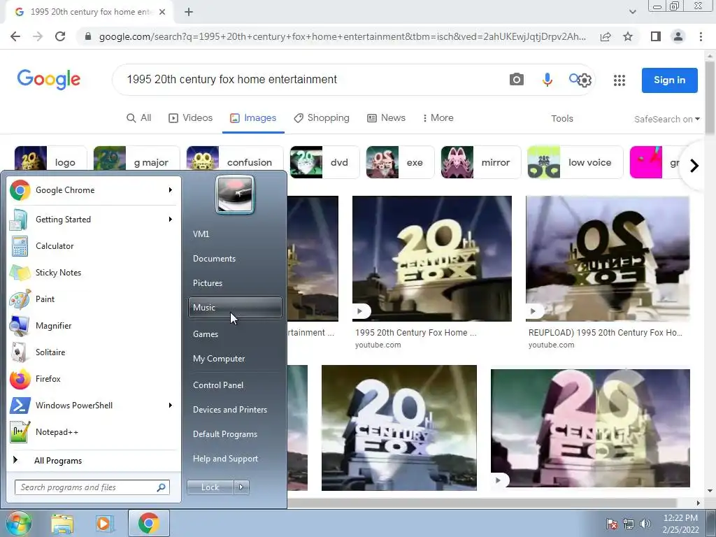Click the Search programs and files box
This screenshot has height=537, width=716.
(92, 487)
